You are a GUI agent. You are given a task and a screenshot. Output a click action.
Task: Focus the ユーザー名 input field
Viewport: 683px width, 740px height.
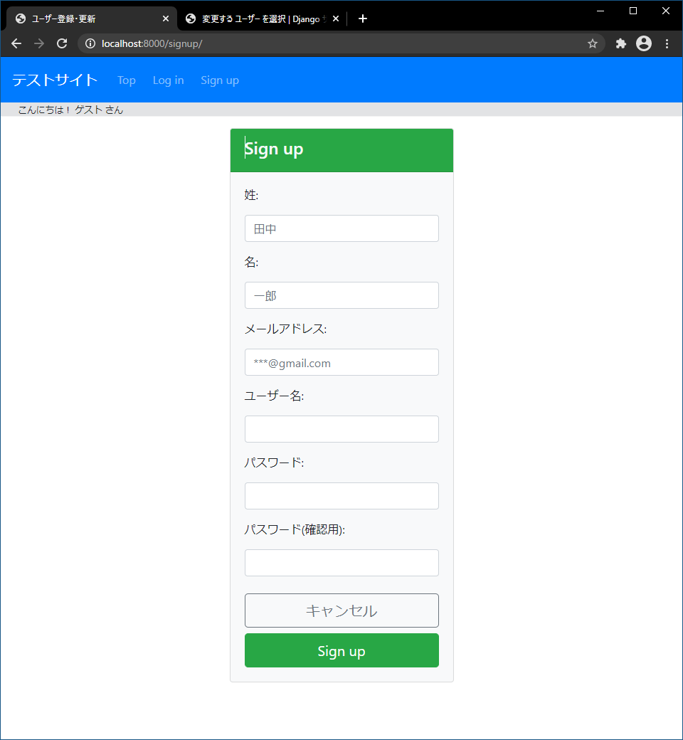(x=341, y=429)
